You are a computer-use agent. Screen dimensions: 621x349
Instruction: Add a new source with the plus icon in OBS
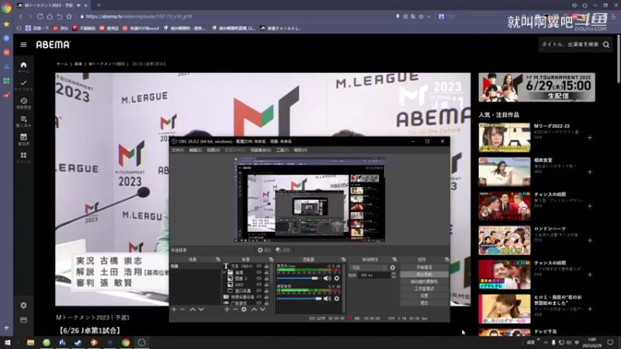(x=227, y=309)
